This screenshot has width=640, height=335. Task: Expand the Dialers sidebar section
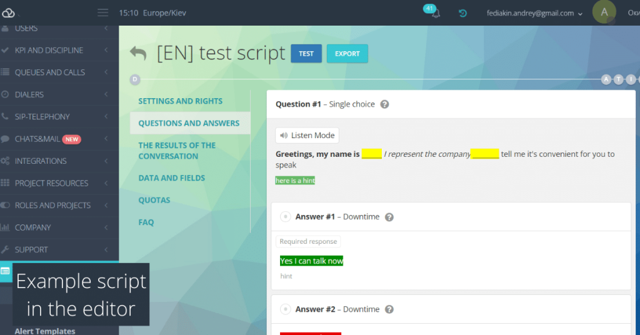point(59,94)
